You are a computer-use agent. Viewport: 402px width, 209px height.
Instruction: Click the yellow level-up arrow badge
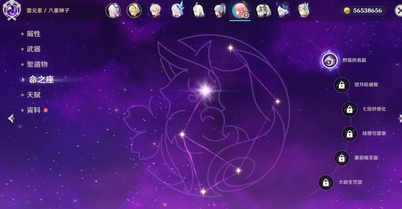coord(246,15)
